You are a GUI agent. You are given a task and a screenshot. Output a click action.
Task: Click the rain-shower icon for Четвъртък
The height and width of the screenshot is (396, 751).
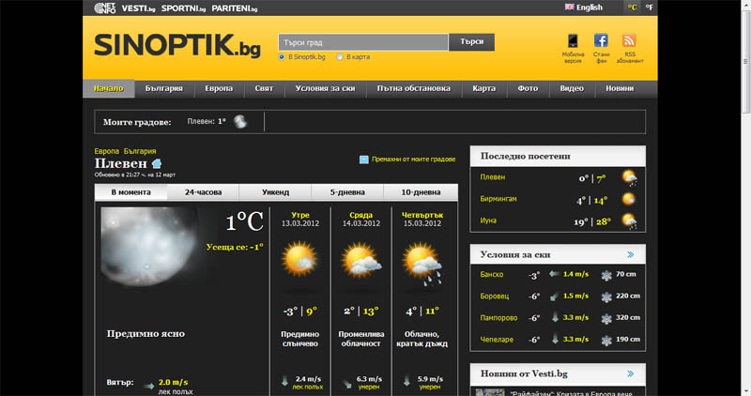click(421, 264)
